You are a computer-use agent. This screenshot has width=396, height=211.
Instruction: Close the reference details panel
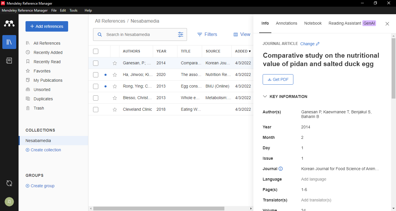point(387,24)
